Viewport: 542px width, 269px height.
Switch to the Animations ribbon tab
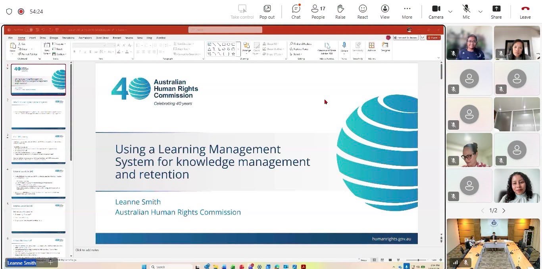pos(85,38)
